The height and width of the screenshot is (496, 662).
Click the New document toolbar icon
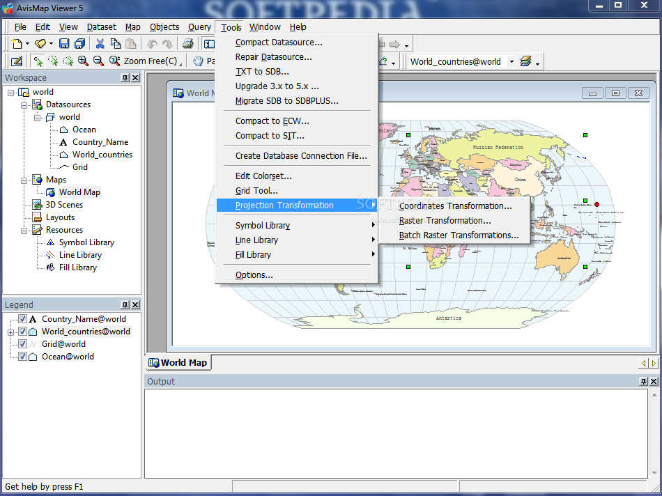coord(17,43)
